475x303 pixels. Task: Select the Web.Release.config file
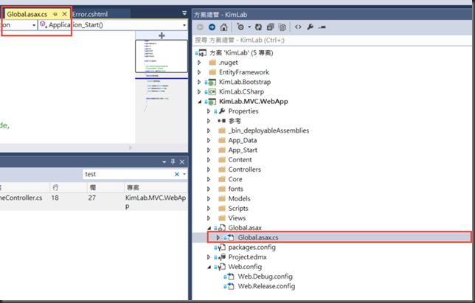[x=266, y=286]
